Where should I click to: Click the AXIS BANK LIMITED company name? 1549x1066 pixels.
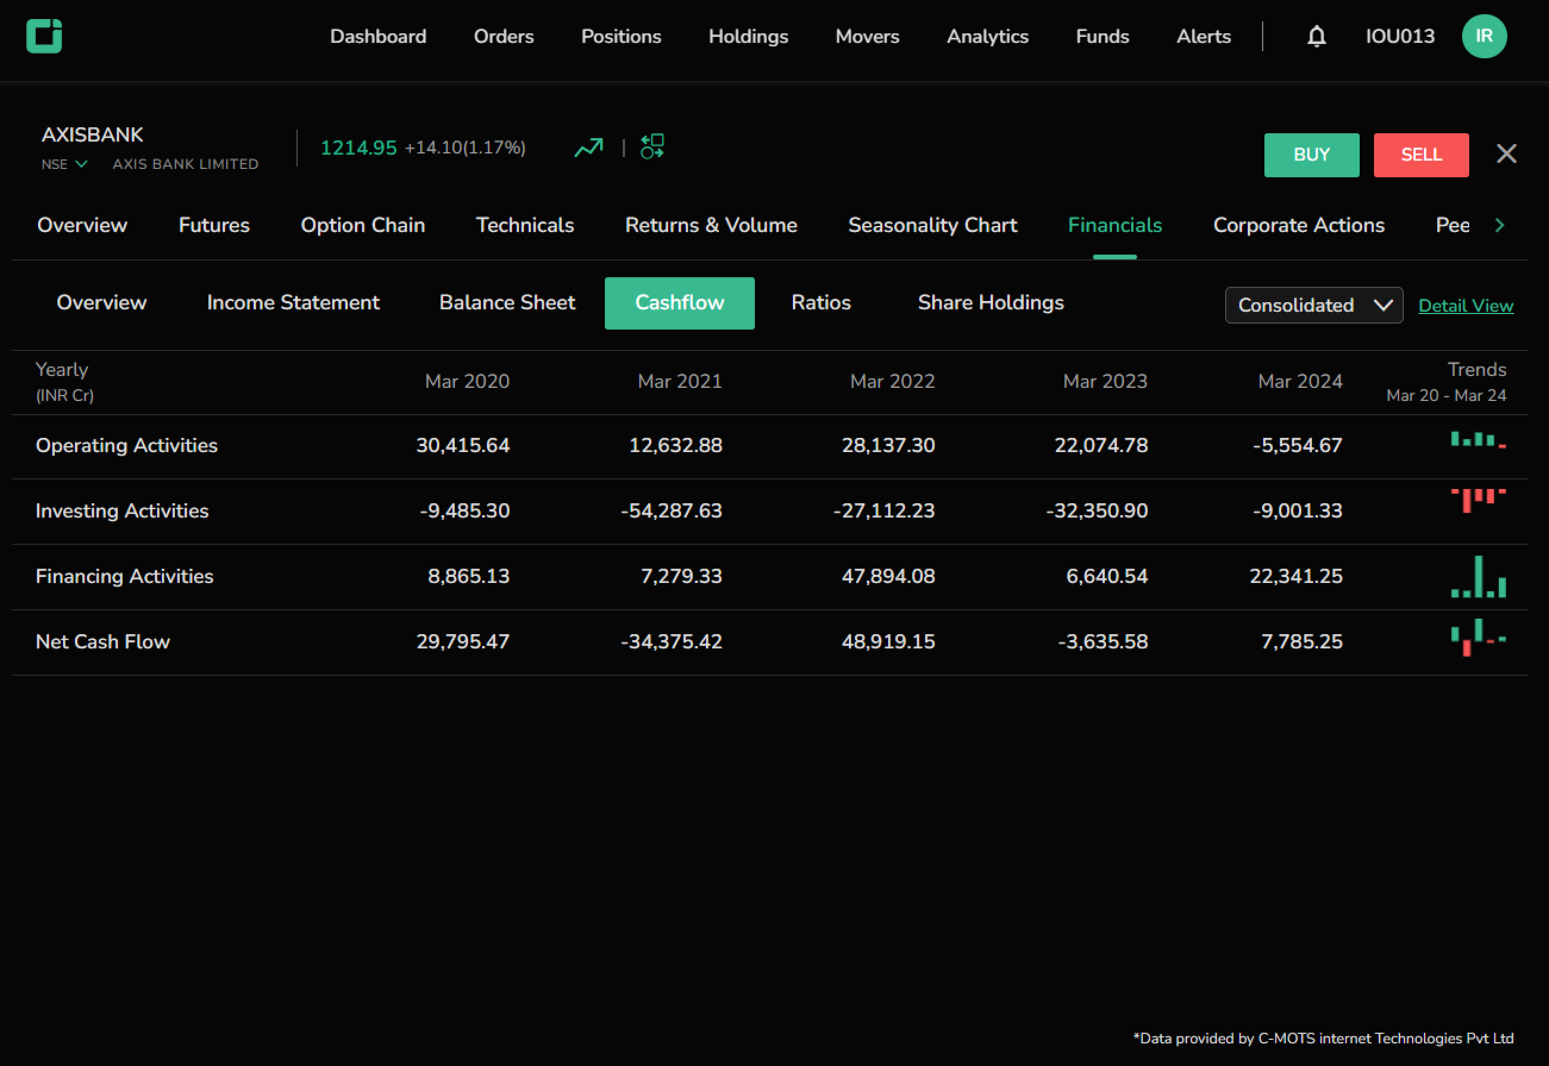point(185,164)
